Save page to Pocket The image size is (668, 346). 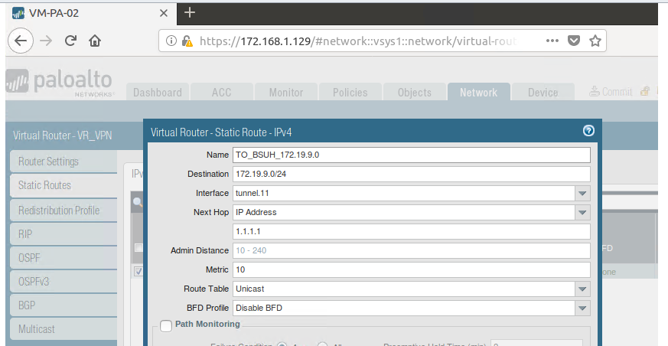[x=574, y=41]
